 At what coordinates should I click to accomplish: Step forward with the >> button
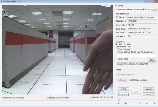[x=149, y=94]
